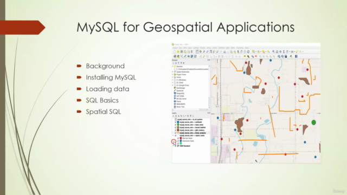The height and width of the screenshot is (195, 347).
Task: Uncheck the raptor_nests layer checkbox
Action: coord(176,135)
